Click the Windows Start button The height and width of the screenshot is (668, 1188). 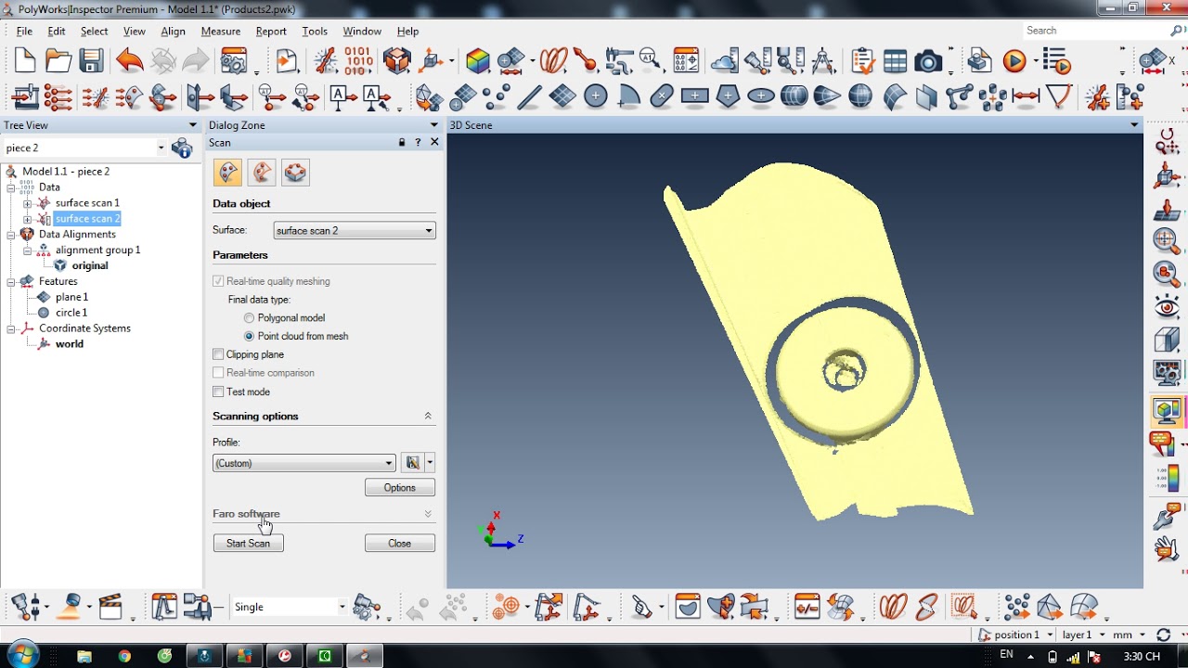(x=21, y=655)
